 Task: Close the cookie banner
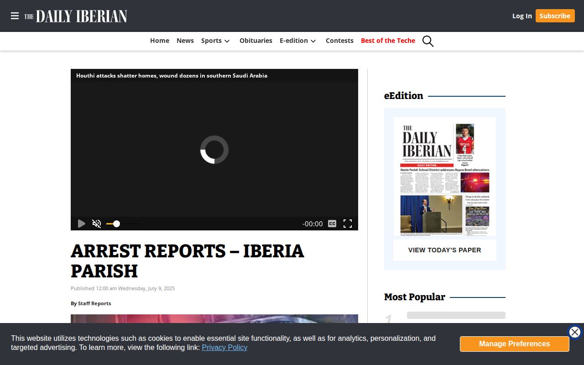click(575, 332)
